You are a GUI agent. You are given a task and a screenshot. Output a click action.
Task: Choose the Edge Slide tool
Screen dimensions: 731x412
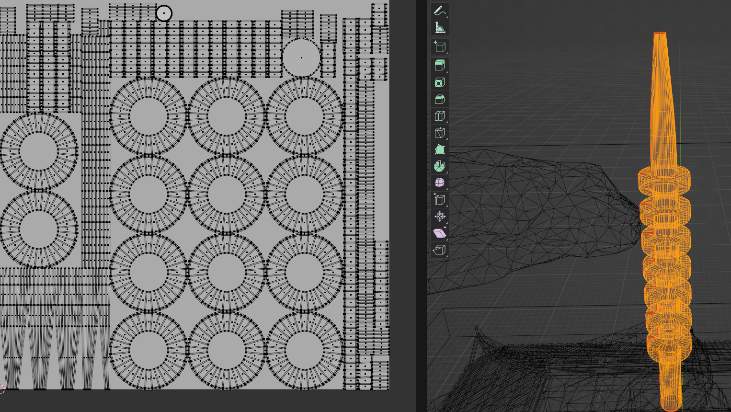(439, 200)
